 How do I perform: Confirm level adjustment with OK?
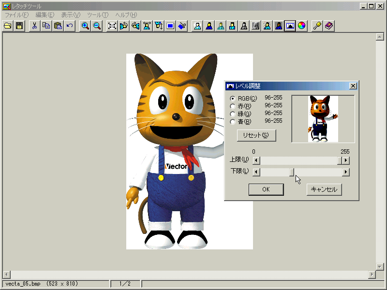coord(266,189)
